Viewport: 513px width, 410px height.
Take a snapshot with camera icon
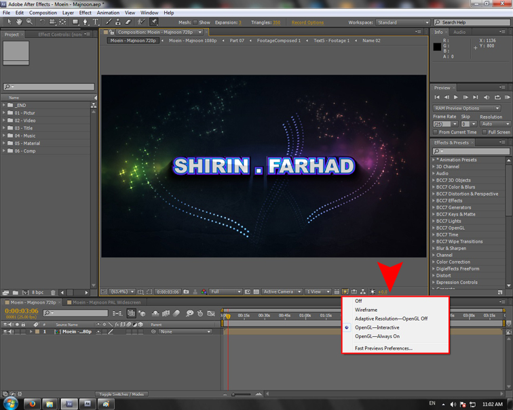pos(186,291)
